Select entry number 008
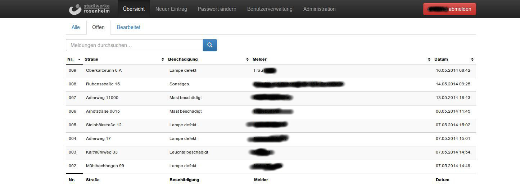The height and width of the screenshot is (193, 520). click(73, 84)
